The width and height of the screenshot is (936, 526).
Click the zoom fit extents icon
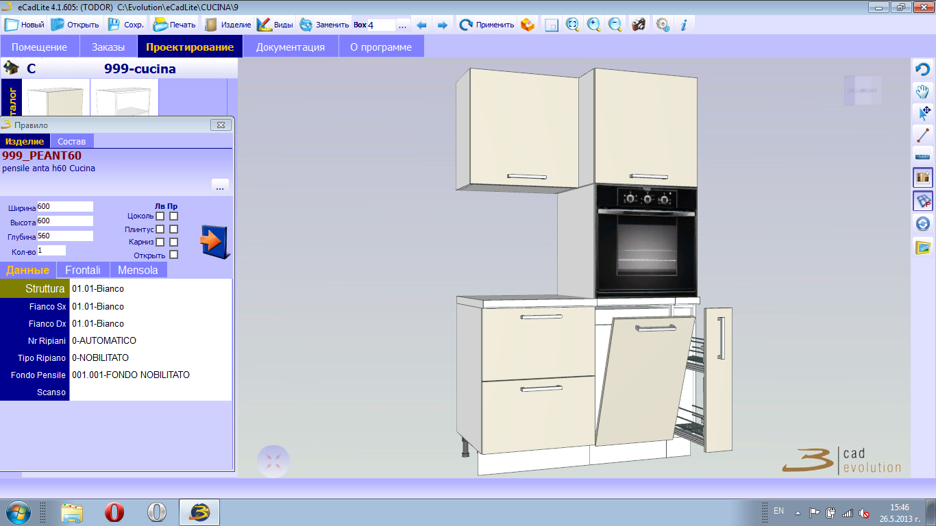coord(572,25)
